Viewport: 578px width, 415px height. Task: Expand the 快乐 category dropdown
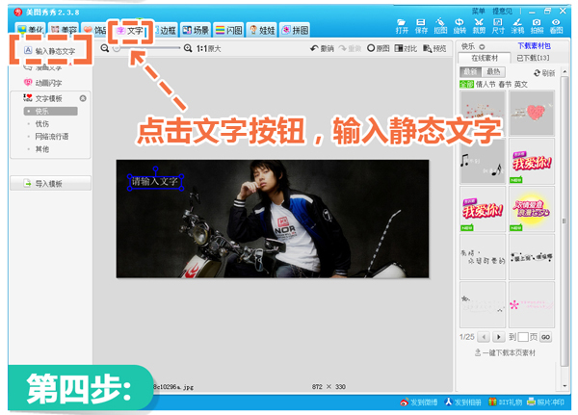pos(481,45)
